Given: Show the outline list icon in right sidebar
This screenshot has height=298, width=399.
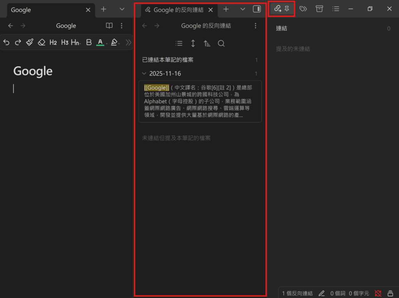Looking at the screenshot, I should [x=335, y=9].
